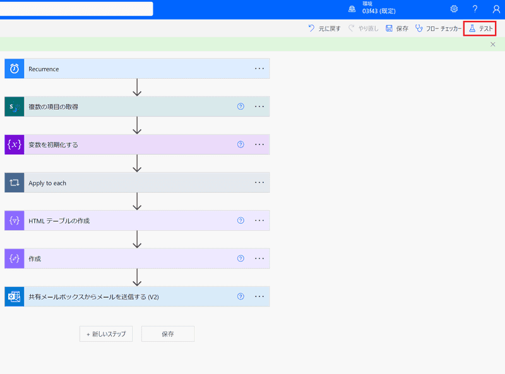
Task: Dismiss the green notification banner
Action: click(x=493, y=45)
